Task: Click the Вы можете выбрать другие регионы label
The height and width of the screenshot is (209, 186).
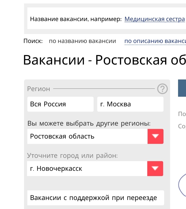Action: 89,123
